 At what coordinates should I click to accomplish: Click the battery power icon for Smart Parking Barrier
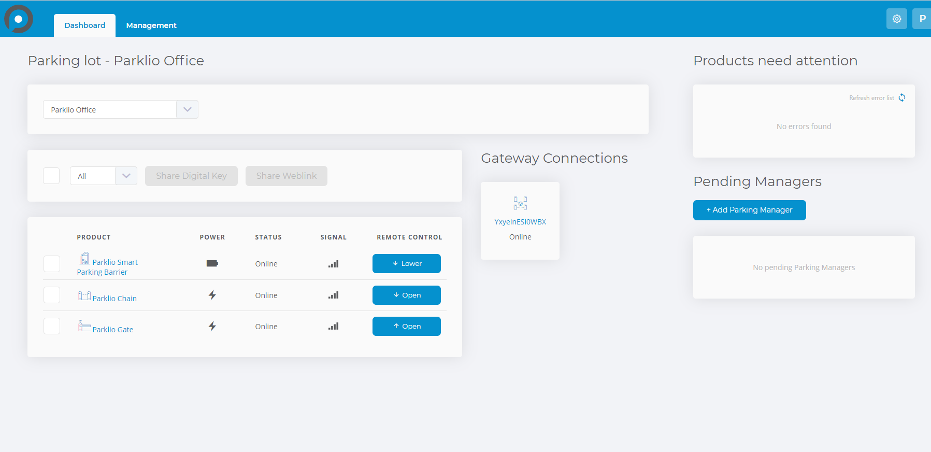pyautogui.click(x=212, y=263)
